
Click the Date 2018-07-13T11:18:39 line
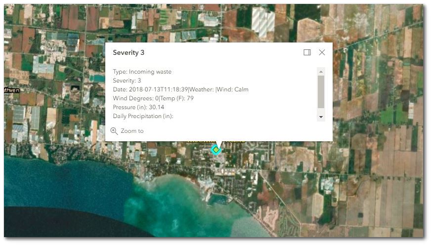[x=180, y=89]
